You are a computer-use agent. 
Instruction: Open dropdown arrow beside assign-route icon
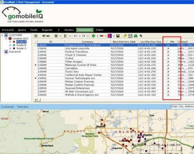[x=114, y=36]
